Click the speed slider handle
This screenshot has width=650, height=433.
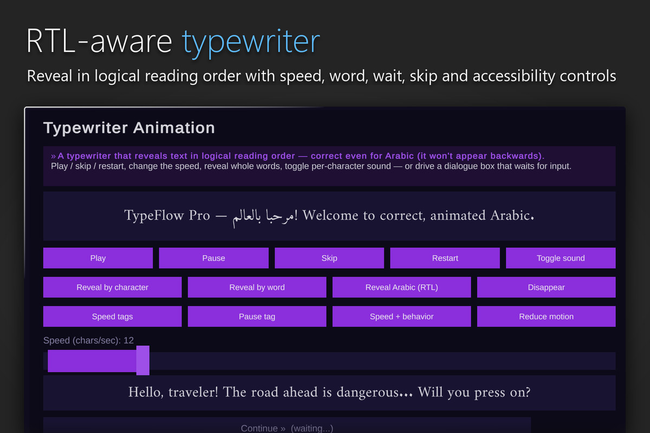(x=142, y=361)
